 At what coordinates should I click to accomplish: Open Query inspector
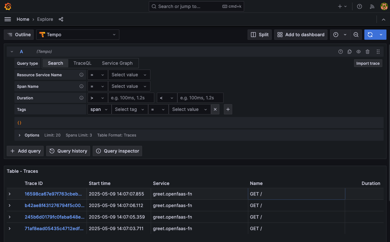pyautogui.click(x=117, y=151)
